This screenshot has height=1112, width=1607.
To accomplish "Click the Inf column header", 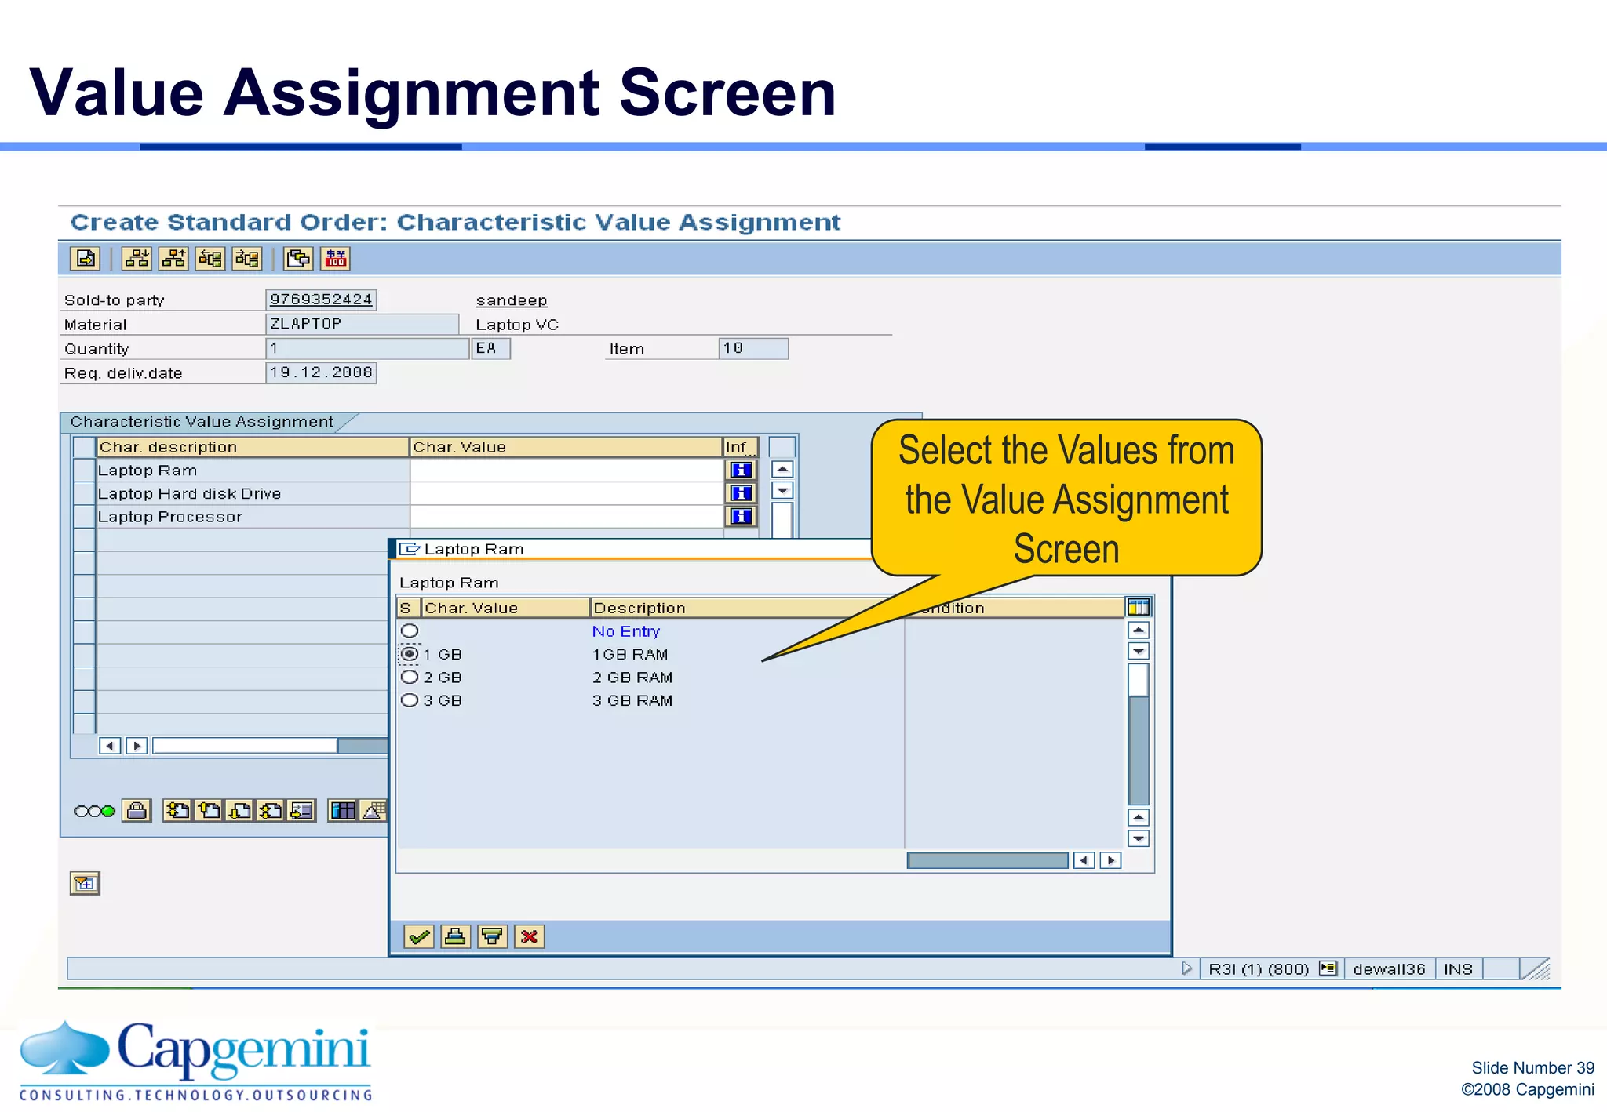I will pyautogui.click(x=740, y=447).
